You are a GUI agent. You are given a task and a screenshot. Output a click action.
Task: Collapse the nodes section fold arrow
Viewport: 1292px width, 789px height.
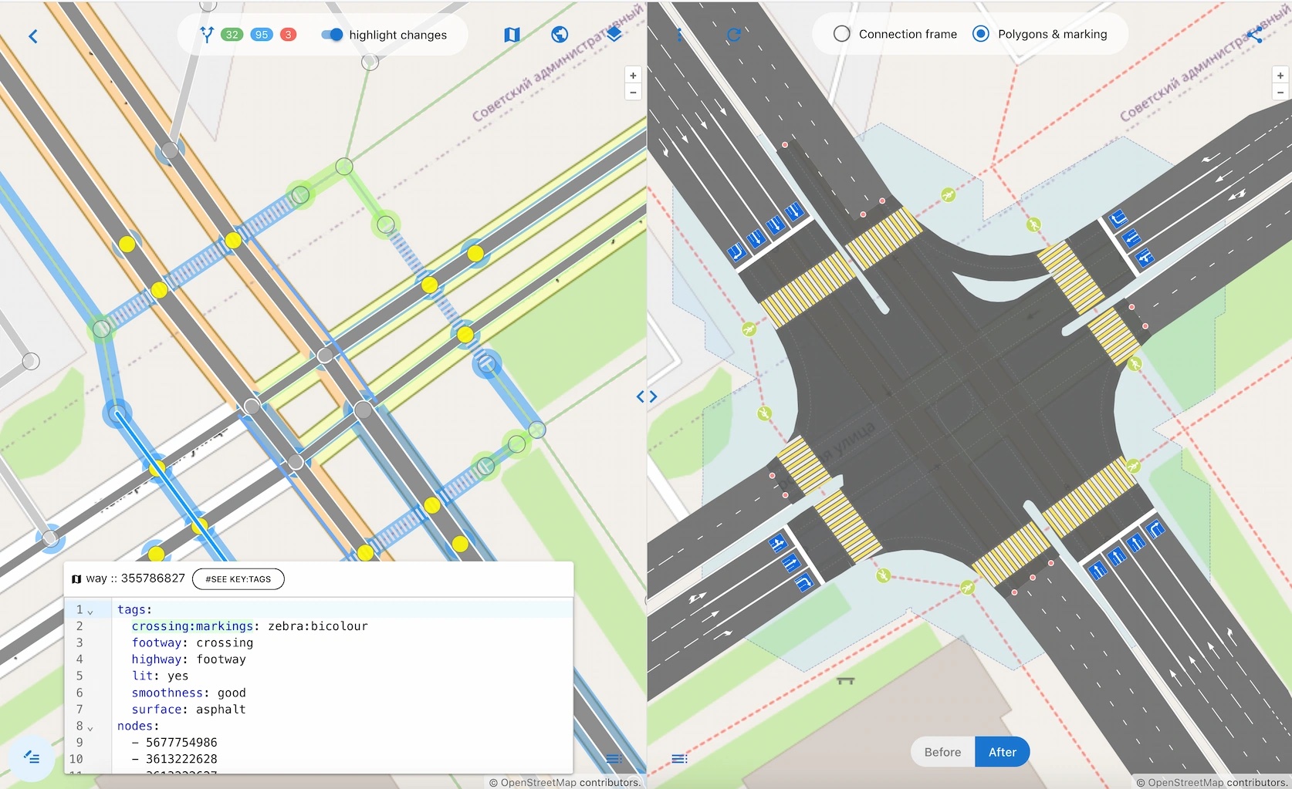click(90, 727)
